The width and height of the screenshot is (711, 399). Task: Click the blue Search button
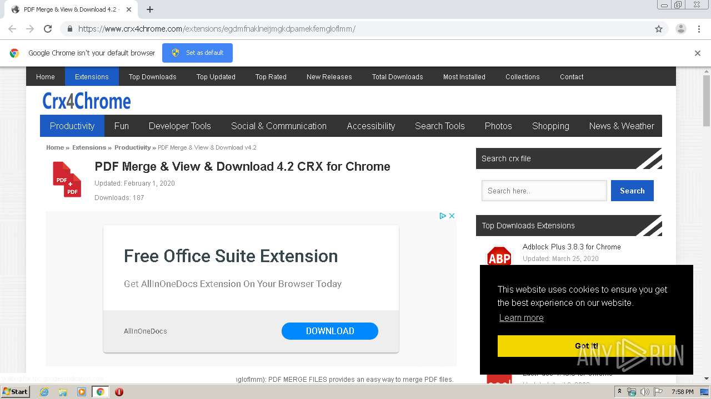pyautogui.click(x=632, y=191)
